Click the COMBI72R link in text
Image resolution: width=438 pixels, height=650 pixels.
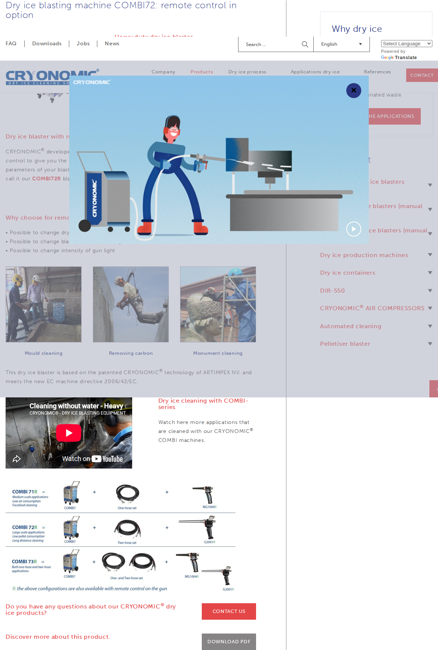(46, 178)
